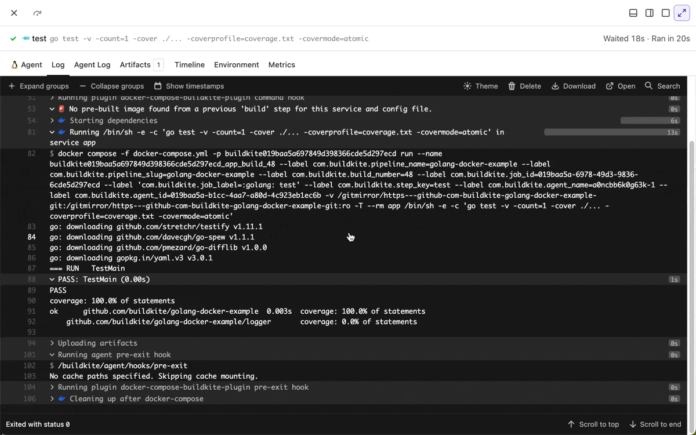Retry the test job
This screenshot has height=435, width=696.
37,13
